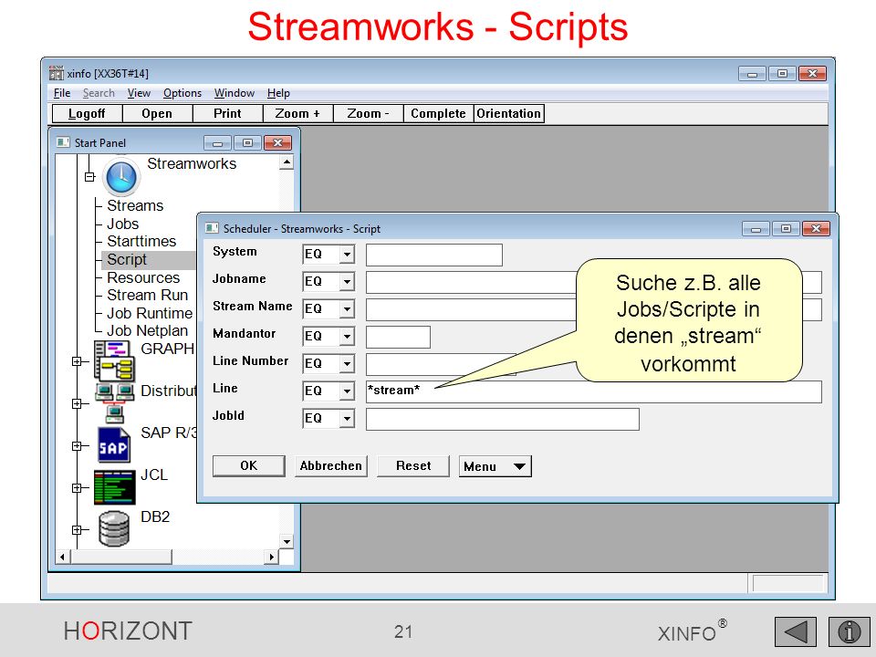This screenshot has width=876, height=657.
Task: Close the Scheduler Streamworks Script dialog
Action: [816, 228]
